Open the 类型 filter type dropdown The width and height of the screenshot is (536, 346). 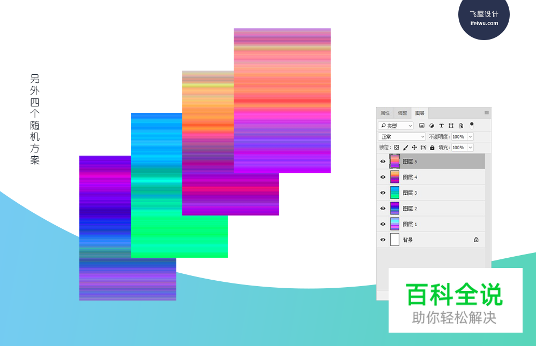(396, 126)
